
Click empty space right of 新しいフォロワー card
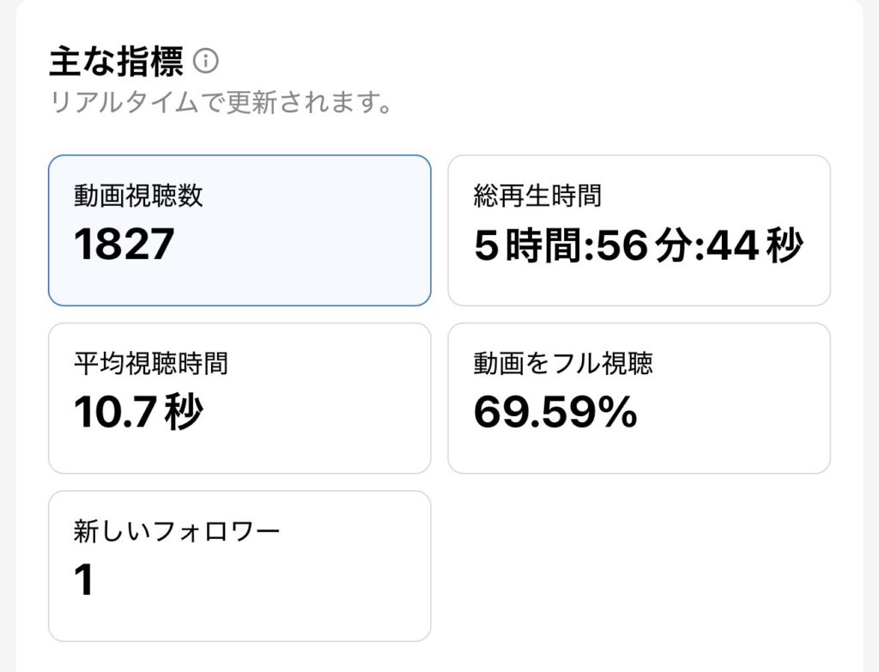(x=639, y=566)
